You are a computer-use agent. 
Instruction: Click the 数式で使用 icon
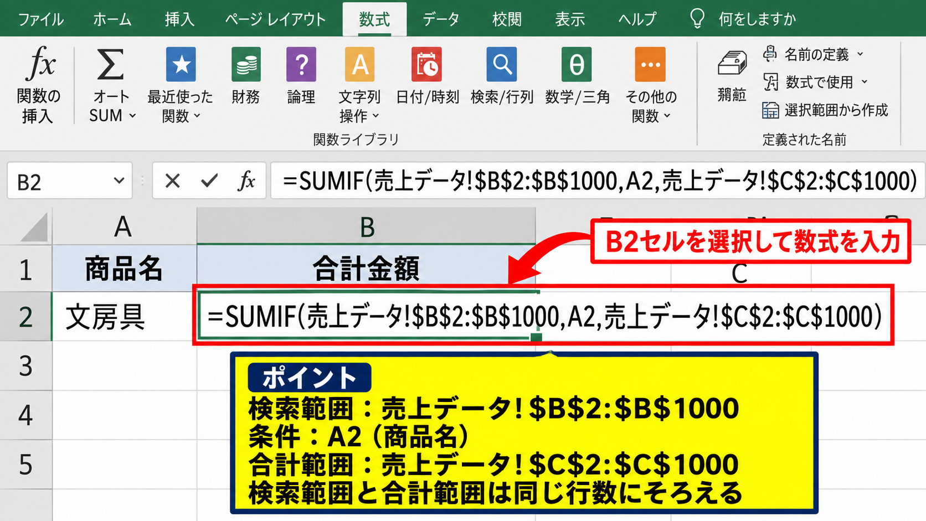point(770,82)
